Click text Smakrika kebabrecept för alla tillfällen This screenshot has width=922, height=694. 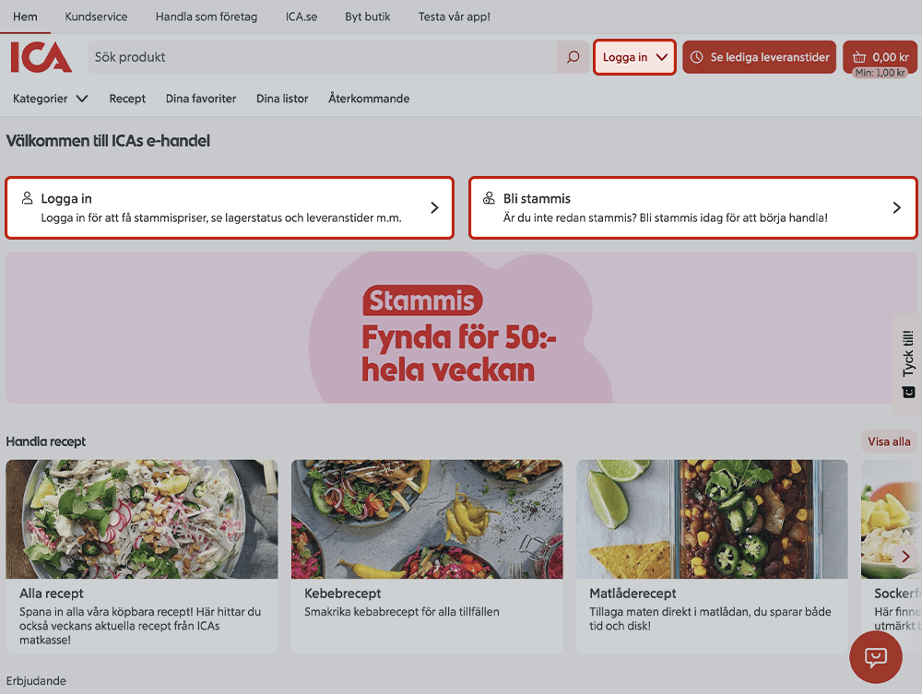(x=402, y=612)
